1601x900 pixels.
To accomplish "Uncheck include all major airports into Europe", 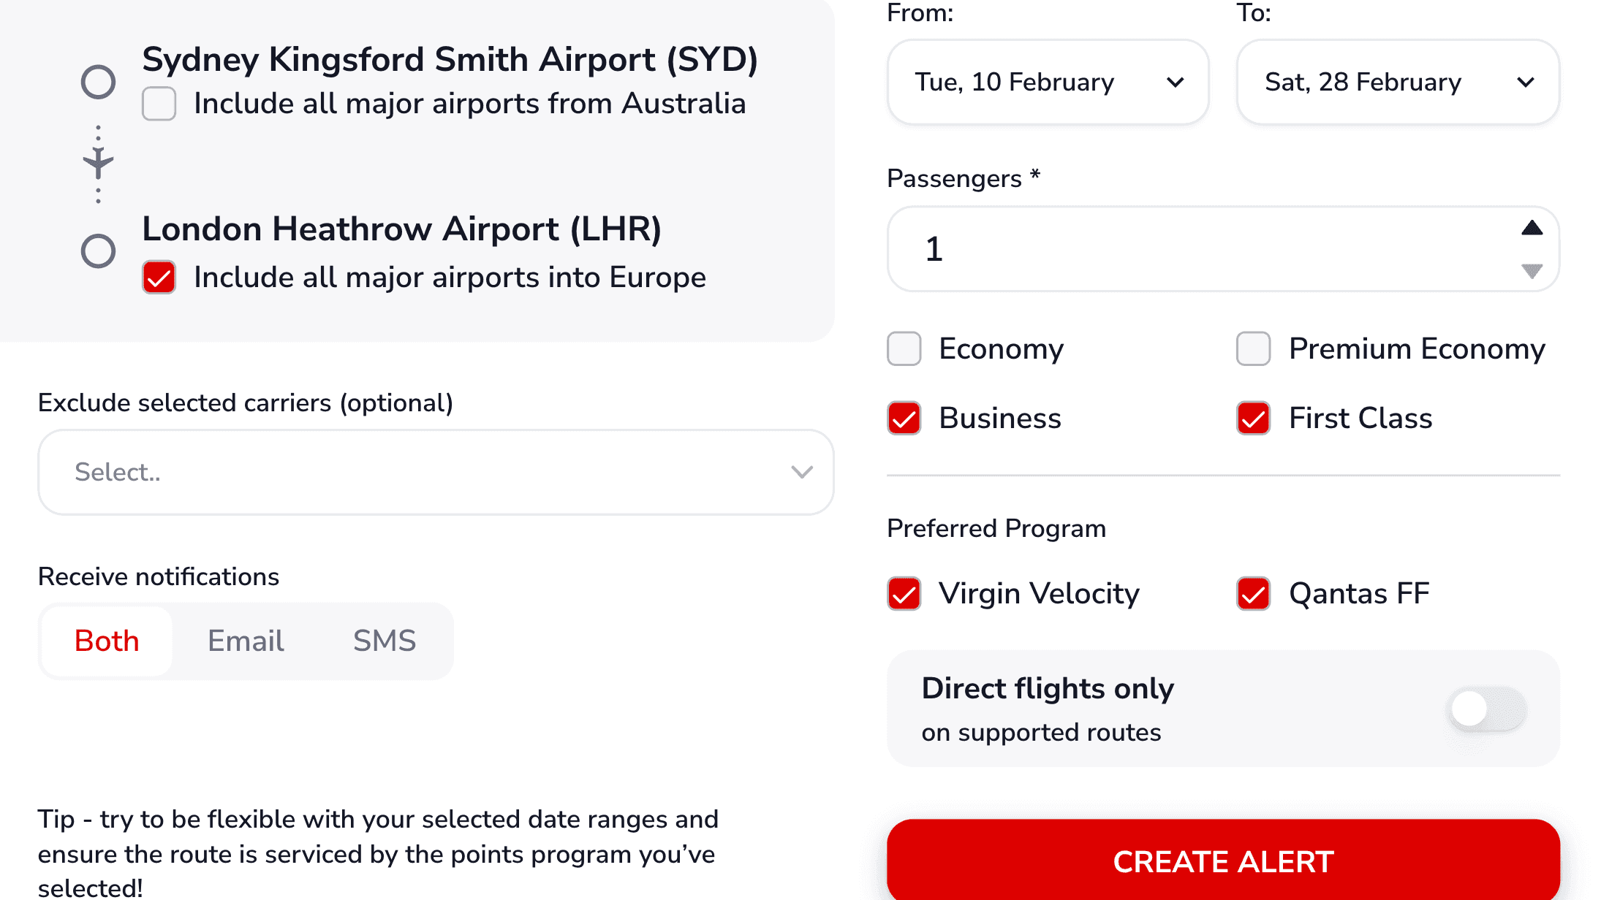I will pyautogui.click(x=159, y=277).
